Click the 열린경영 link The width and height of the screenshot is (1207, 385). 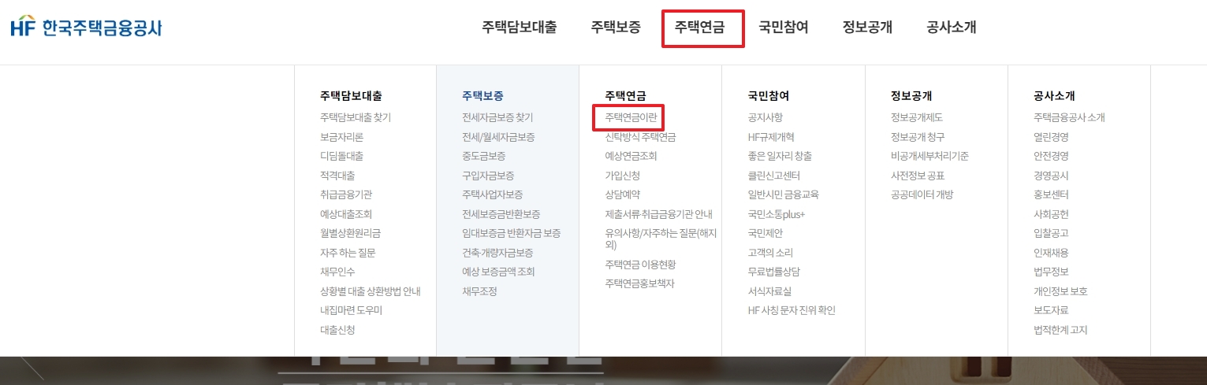point(1051,137)
